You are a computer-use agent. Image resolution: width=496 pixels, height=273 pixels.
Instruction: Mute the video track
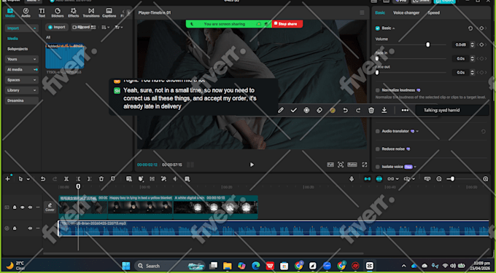coord(30,207)
